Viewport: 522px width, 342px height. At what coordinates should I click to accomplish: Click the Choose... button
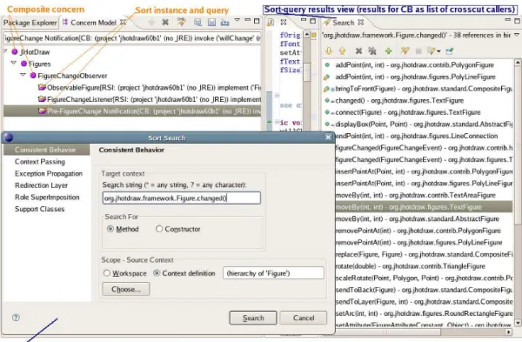tap(126, 289)
